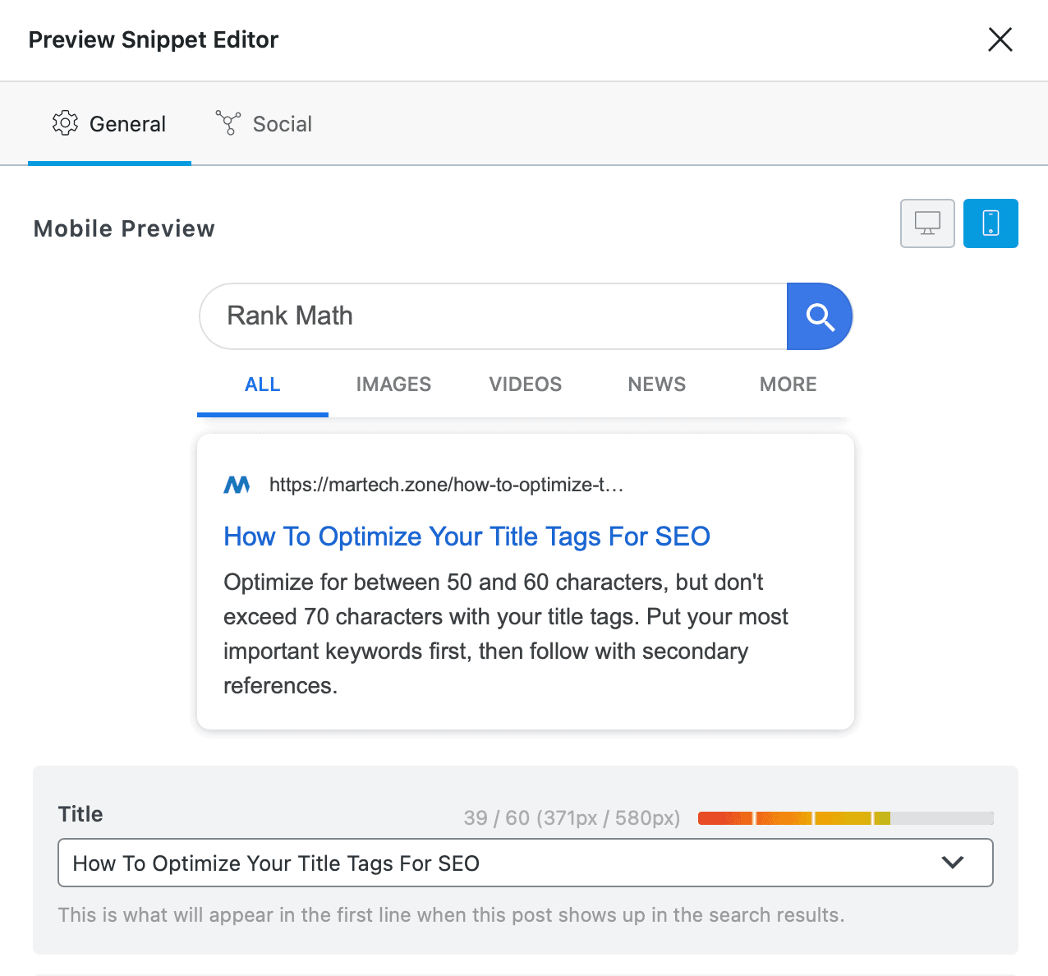Click the Social tab's network icon
Viewport: 1048px width, 976px height.
pos(228,123)
